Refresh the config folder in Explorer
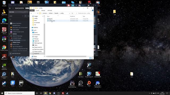 [x=72, y=13]
